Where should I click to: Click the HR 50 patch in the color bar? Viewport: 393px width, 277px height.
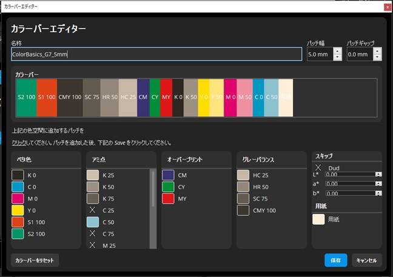click(110, 98)
